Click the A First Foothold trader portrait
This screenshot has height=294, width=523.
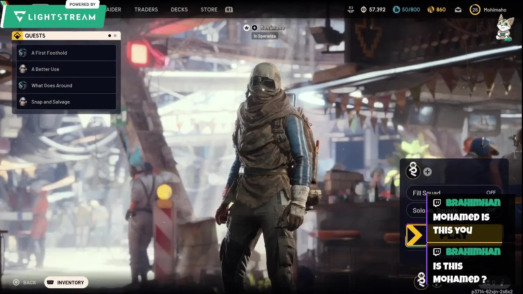click(x=23, y=53)
